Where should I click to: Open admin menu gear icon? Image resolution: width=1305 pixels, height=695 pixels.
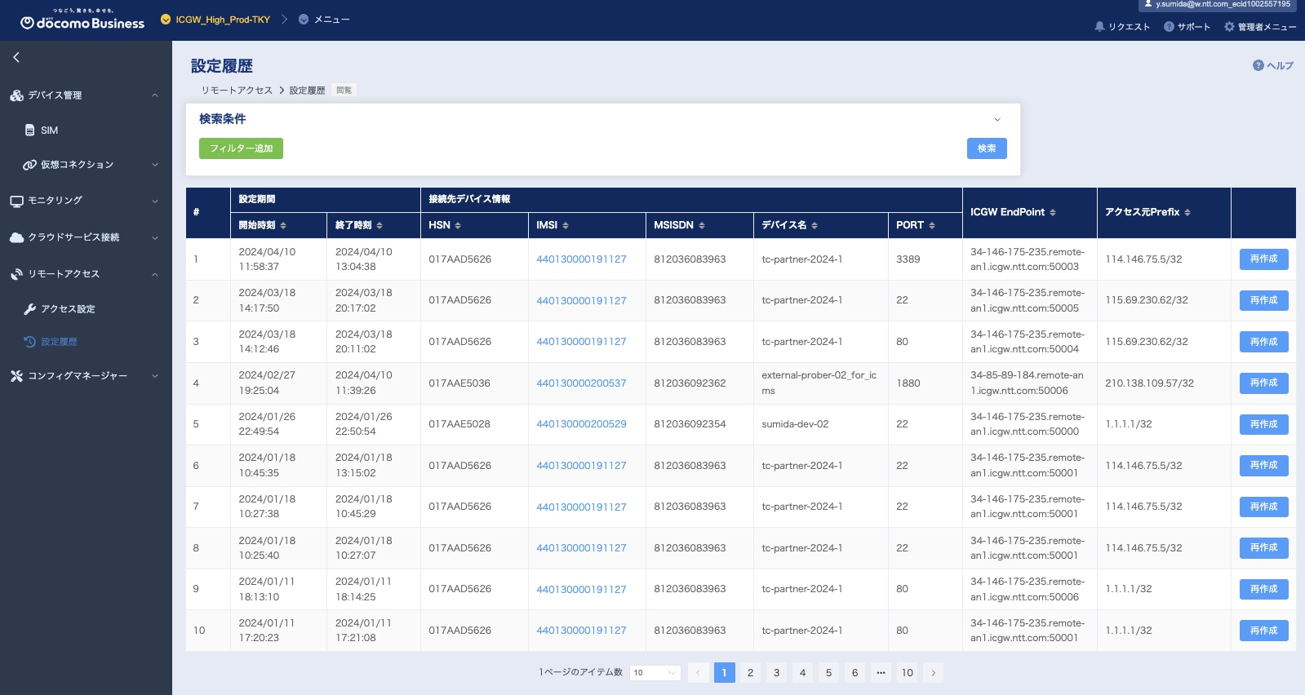click(1229, 27)
